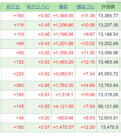Click the 損益 column header link
This screenshot has width=121, height=136.
tap(63, 7)
